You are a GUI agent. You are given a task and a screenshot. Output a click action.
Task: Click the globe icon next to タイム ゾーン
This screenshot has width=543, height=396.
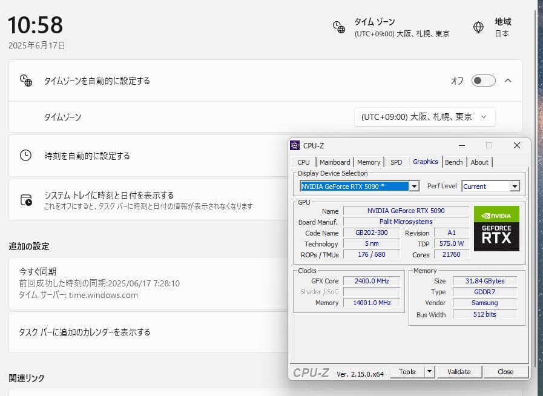338,27
